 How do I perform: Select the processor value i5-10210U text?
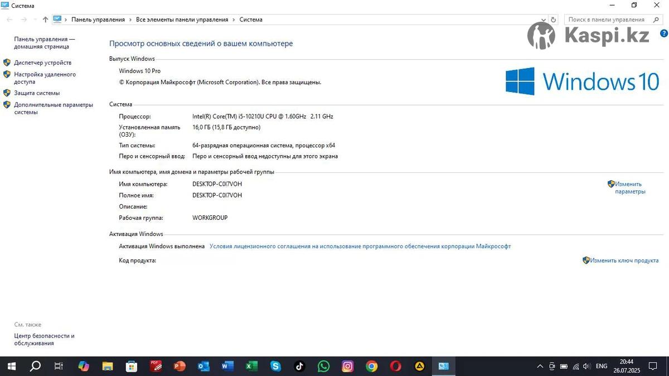coord(263,117)
